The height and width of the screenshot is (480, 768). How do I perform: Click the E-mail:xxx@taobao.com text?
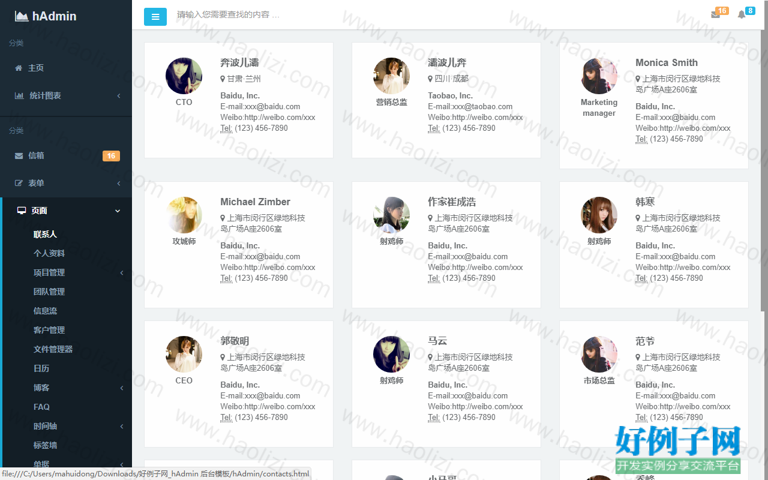470,107
